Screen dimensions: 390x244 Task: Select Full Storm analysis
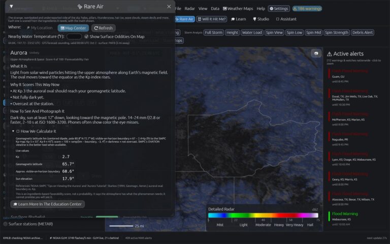pyautogui.click(x=213, y=33)
